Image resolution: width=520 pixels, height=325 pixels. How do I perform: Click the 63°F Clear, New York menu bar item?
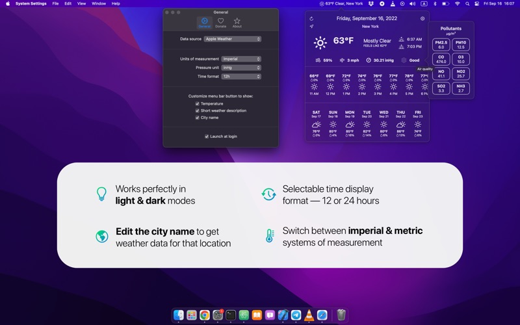(341, 4)
